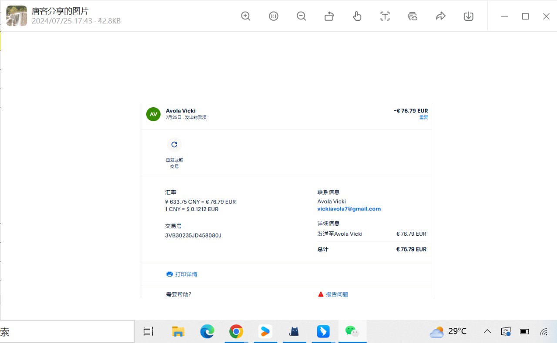Expand hidden system tray icons
The width and height of the screenshot is (557, 343).
click(x=487, y=332)
